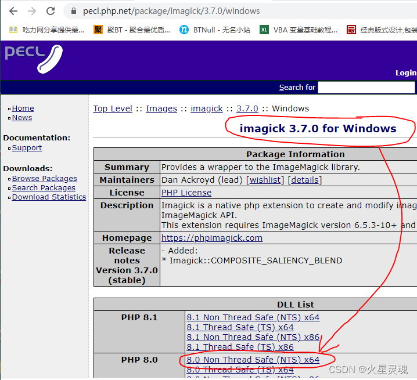Reload the page with the refresh icon
Image resolution: width=417 pixels, height=380 pixels.
tap(51, 11)
